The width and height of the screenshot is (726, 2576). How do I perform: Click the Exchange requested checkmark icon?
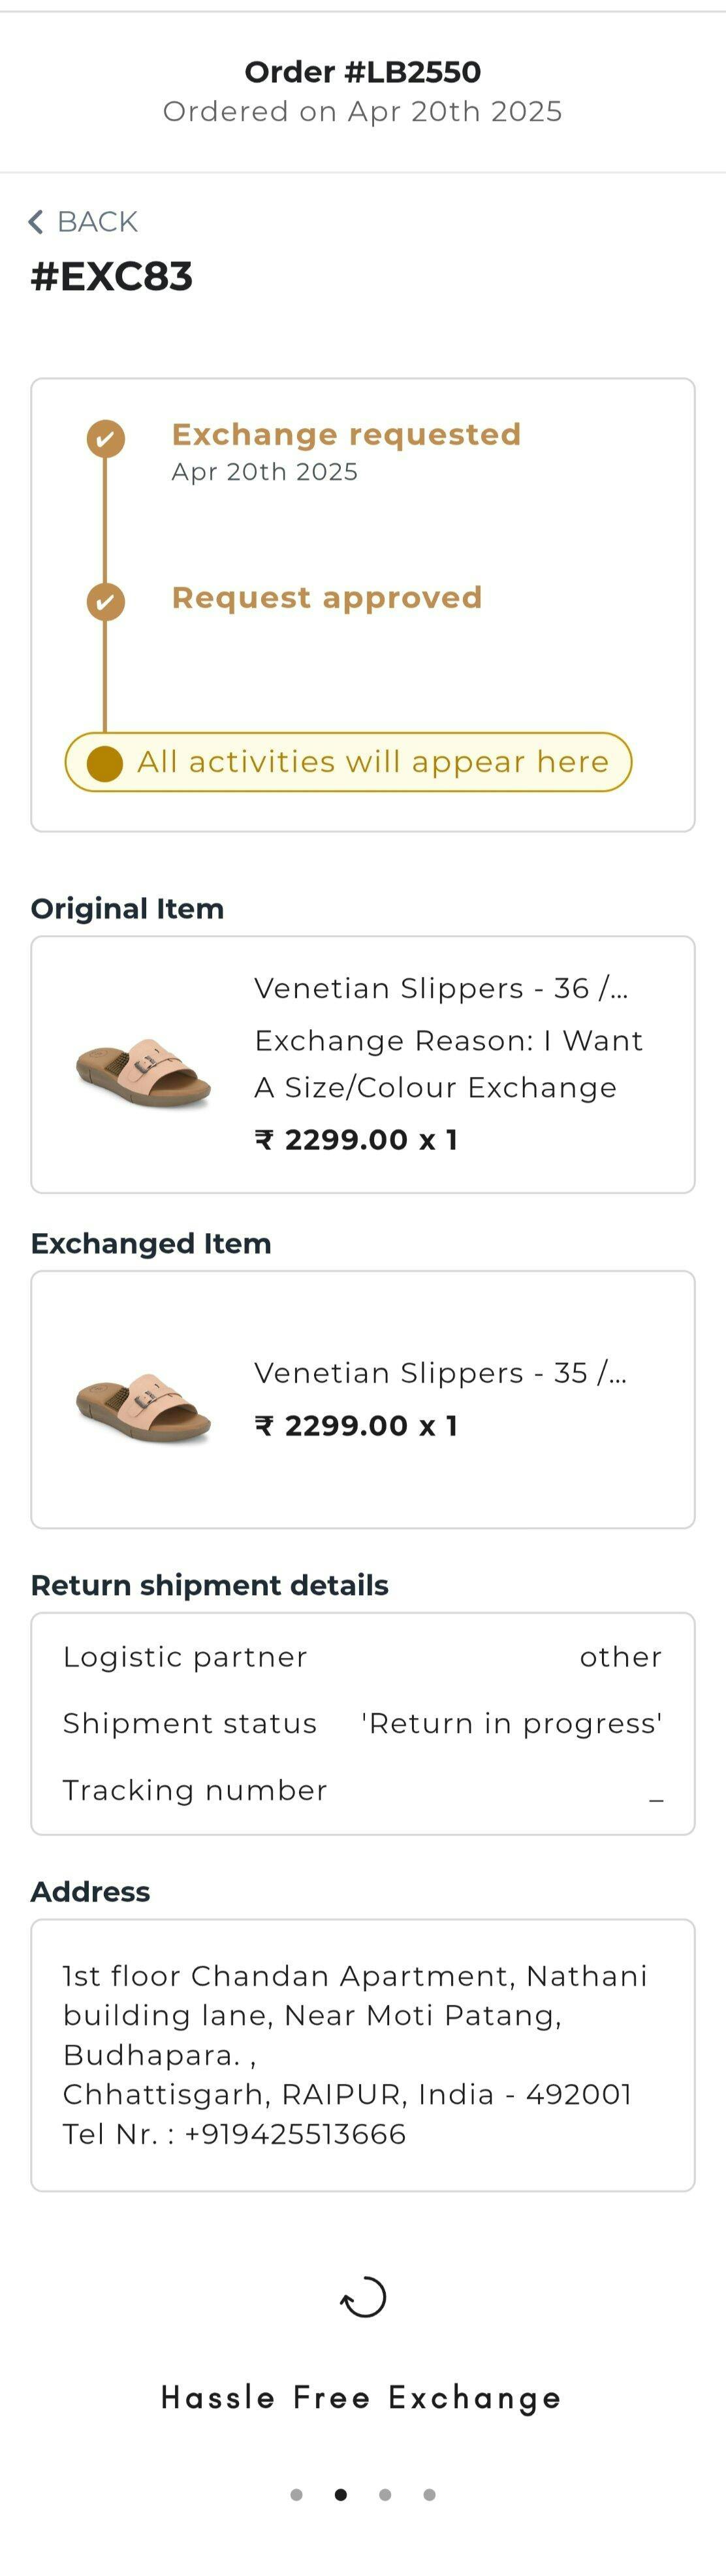(x=105, y=438)
